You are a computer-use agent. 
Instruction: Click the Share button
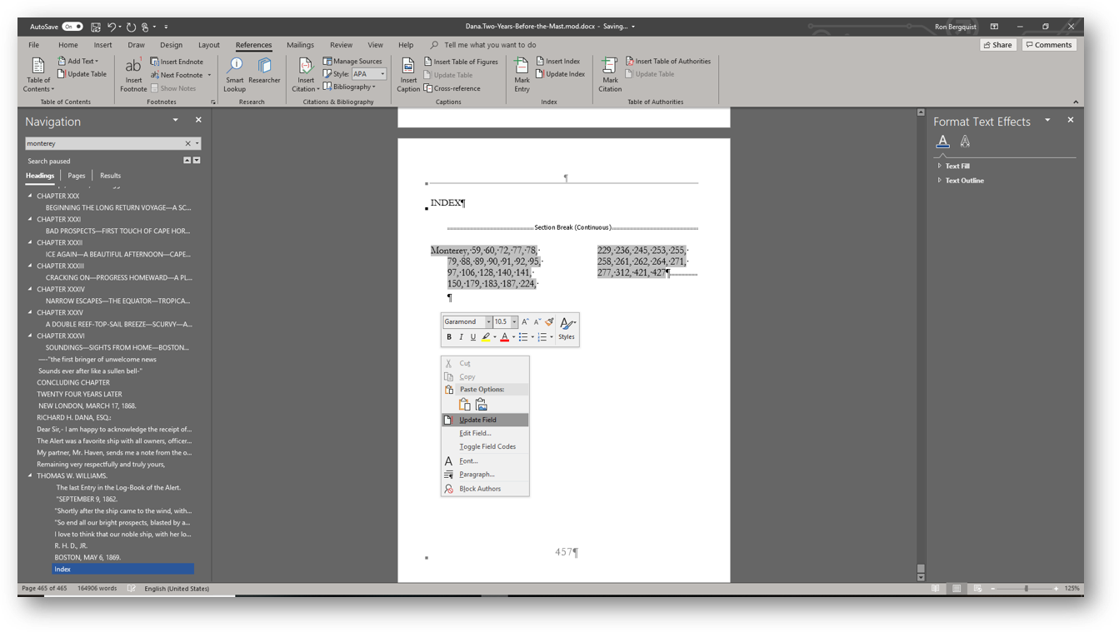tap(997, 45)
